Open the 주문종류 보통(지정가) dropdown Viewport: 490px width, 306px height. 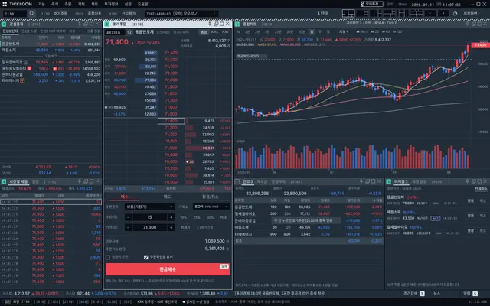149,207
